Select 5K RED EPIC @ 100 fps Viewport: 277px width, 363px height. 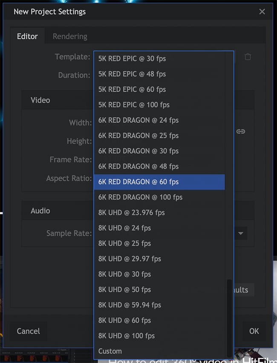(159, 105)
